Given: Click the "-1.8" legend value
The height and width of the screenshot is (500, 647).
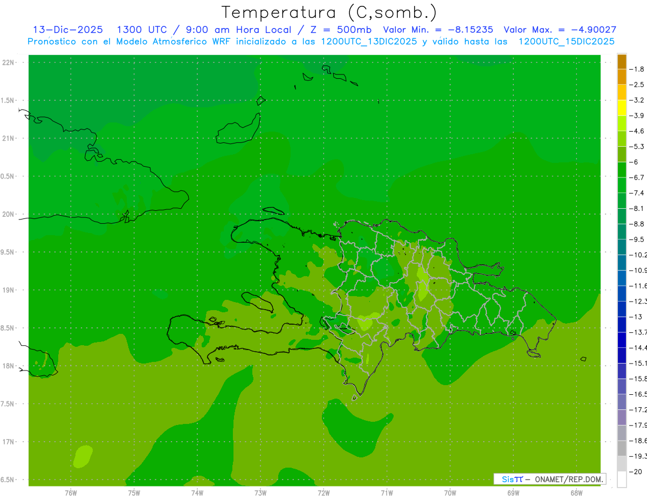Looking at the screenshot, I should tap(637, 69).
